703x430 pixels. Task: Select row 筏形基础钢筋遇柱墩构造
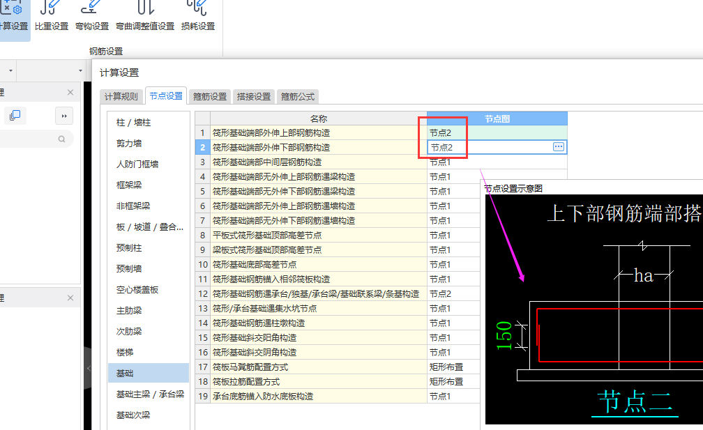tap(318, 323)
